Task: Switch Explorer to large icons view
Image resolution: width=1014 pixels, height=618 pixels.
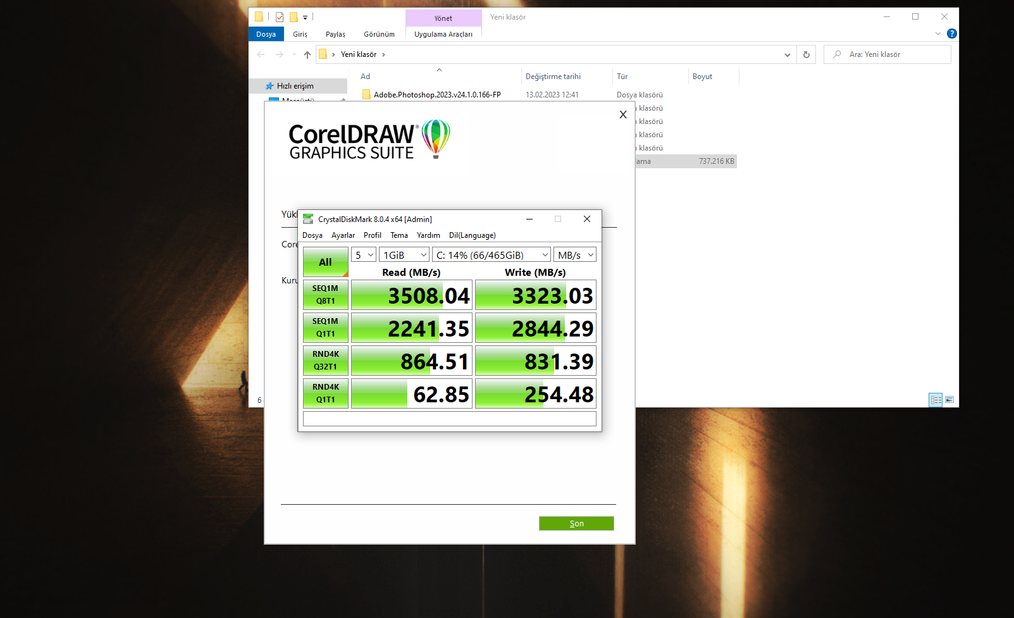Action: (x=949, y=399)
